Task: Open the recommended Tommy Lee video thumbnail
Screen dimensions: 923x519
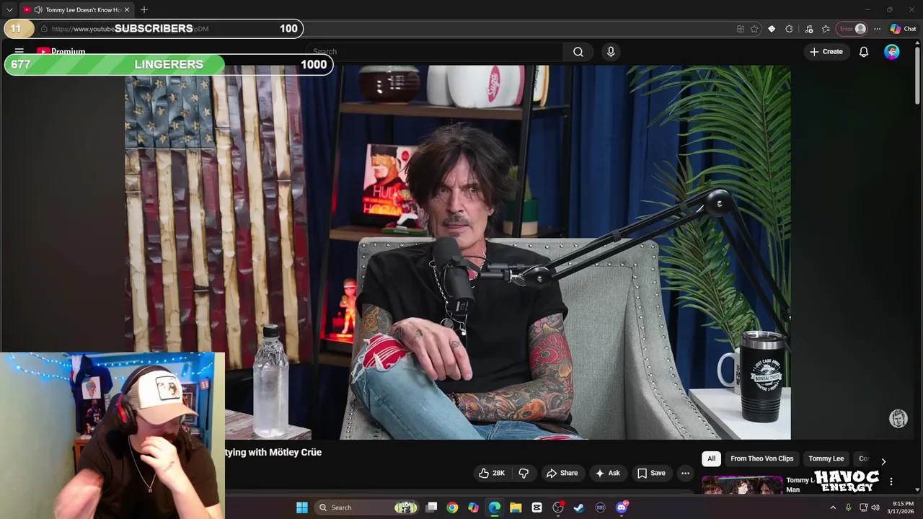Action: tap(742, 485)
